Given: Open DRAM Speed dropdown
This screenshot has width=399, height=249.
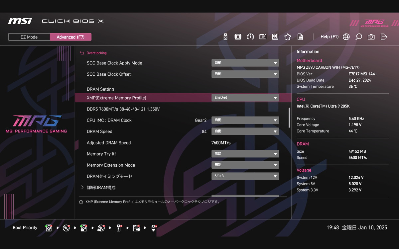Looking at the screenshot, I should click(245, 131).
